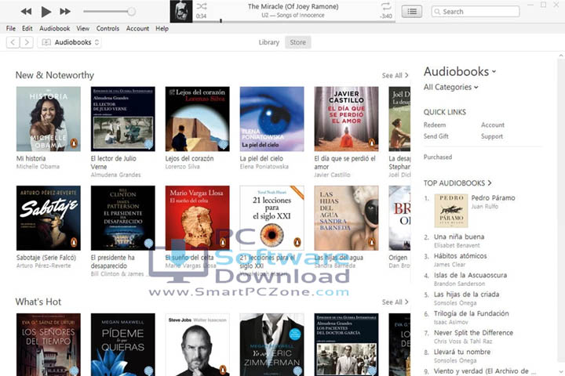Open the Support quick link

coord(492,136)
